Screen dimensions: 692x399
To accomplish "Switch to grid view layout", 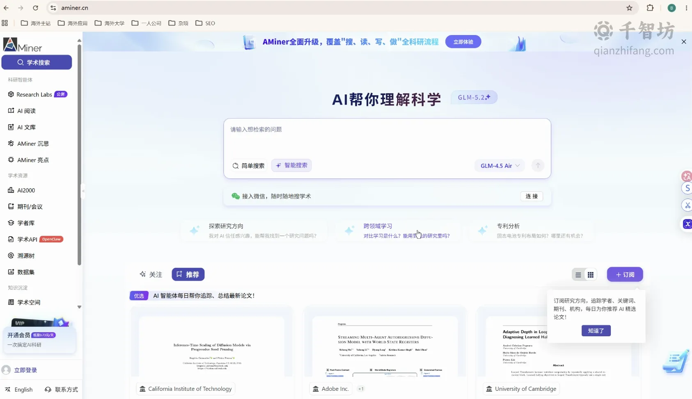I will point(591,275).
